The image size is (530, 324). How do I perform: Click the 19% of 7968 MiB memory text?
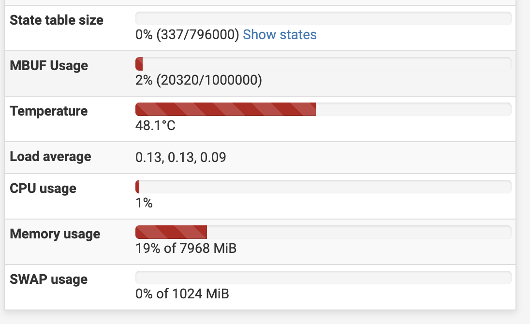point(186,249)
